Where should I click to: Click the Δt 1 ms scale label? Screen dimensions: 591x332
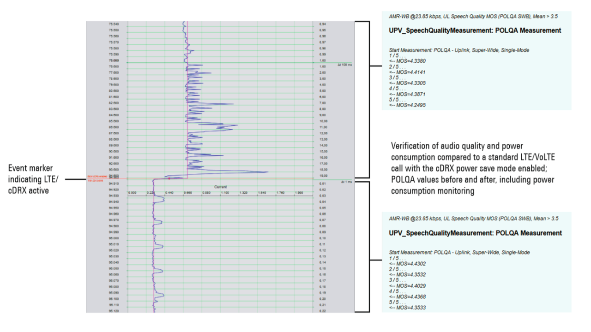pyautogui.click(x=346, y=182)
